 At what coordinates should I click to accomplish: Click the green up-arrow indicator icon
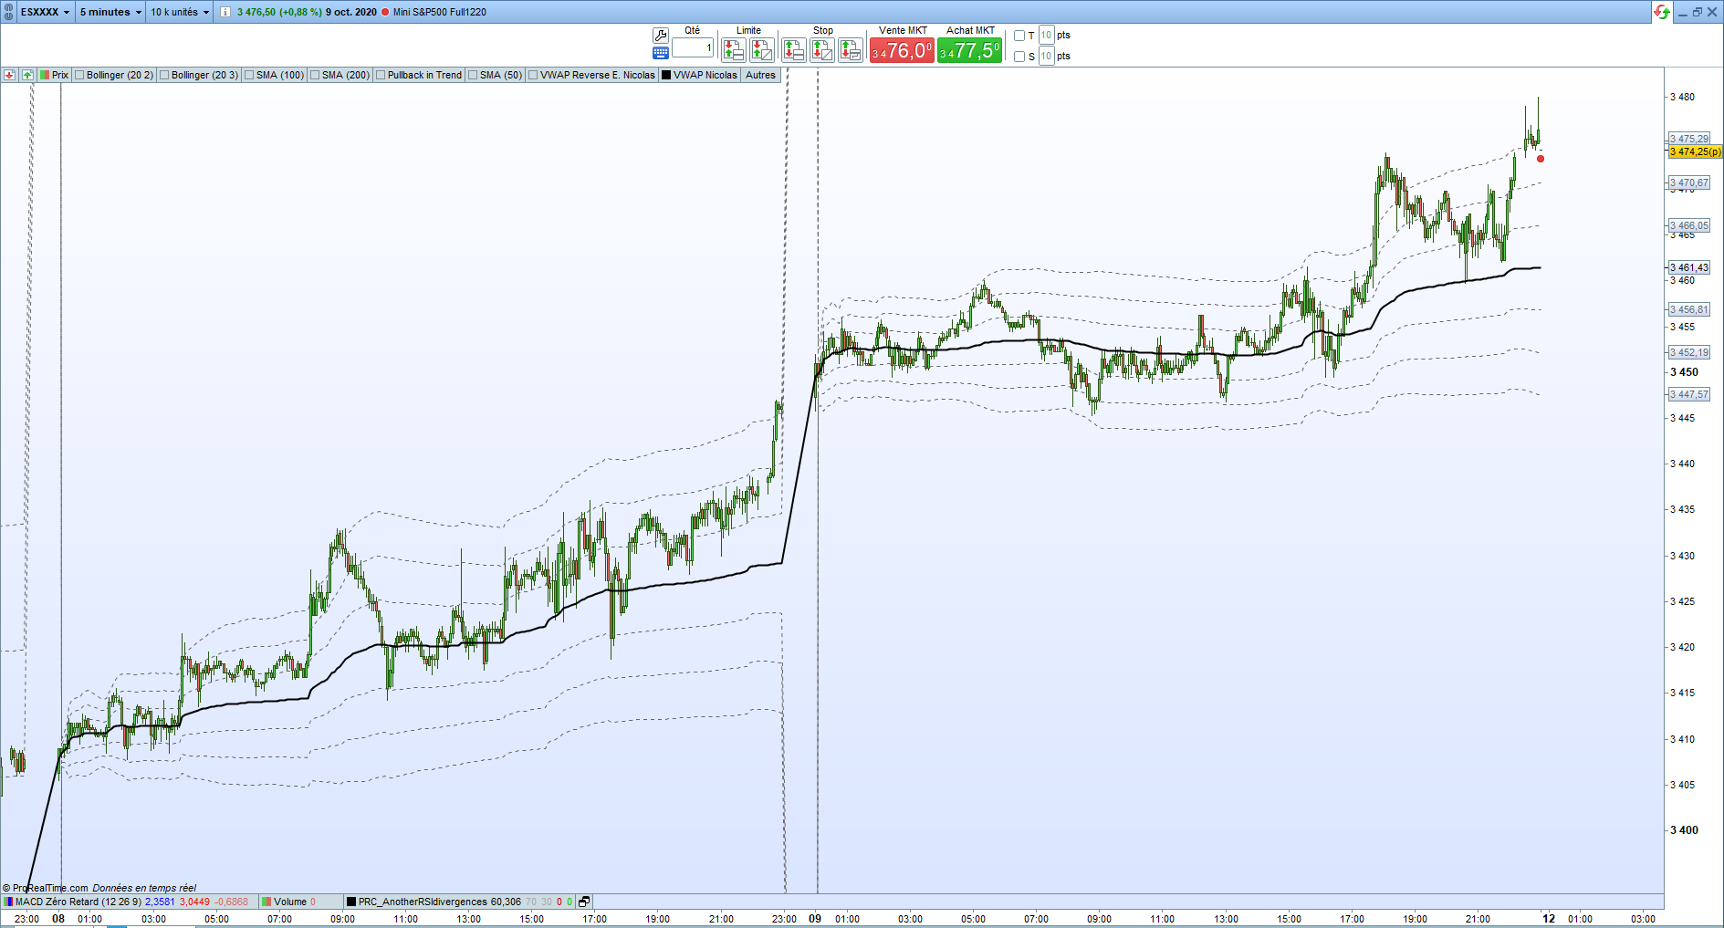click(27, 75)
